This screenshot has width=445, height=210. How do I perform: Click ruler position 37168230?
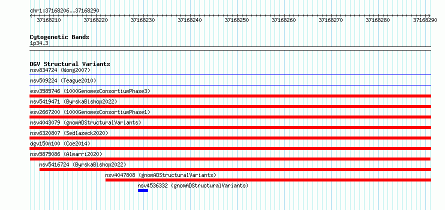point(143,20)
